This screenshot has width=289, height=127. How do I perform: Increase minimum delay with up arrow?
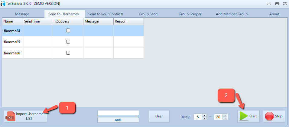[x=204, y=115]
